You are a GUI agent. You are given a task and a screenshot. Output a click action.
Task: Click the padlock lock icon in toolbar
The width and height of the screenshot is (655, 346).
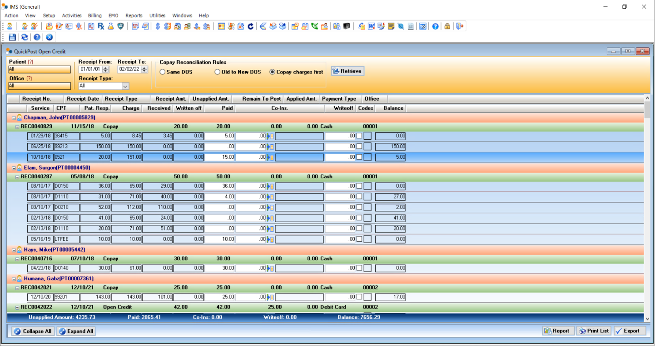447,26
